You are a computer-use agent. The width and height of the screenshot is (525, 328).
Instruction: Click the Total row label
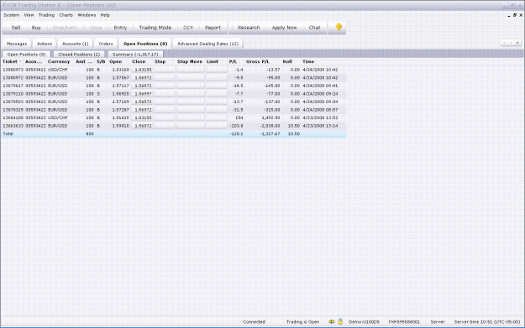[8, 133]
